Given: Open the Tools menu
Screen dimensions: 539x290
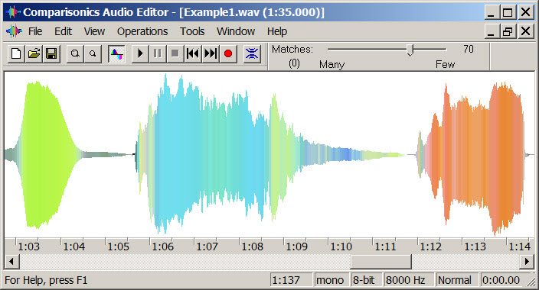Looking at the screenshot, I should 192,31.
